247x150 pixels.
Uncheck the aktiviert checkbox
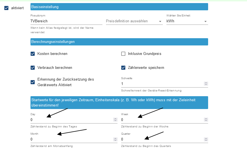tap(7, 8)
